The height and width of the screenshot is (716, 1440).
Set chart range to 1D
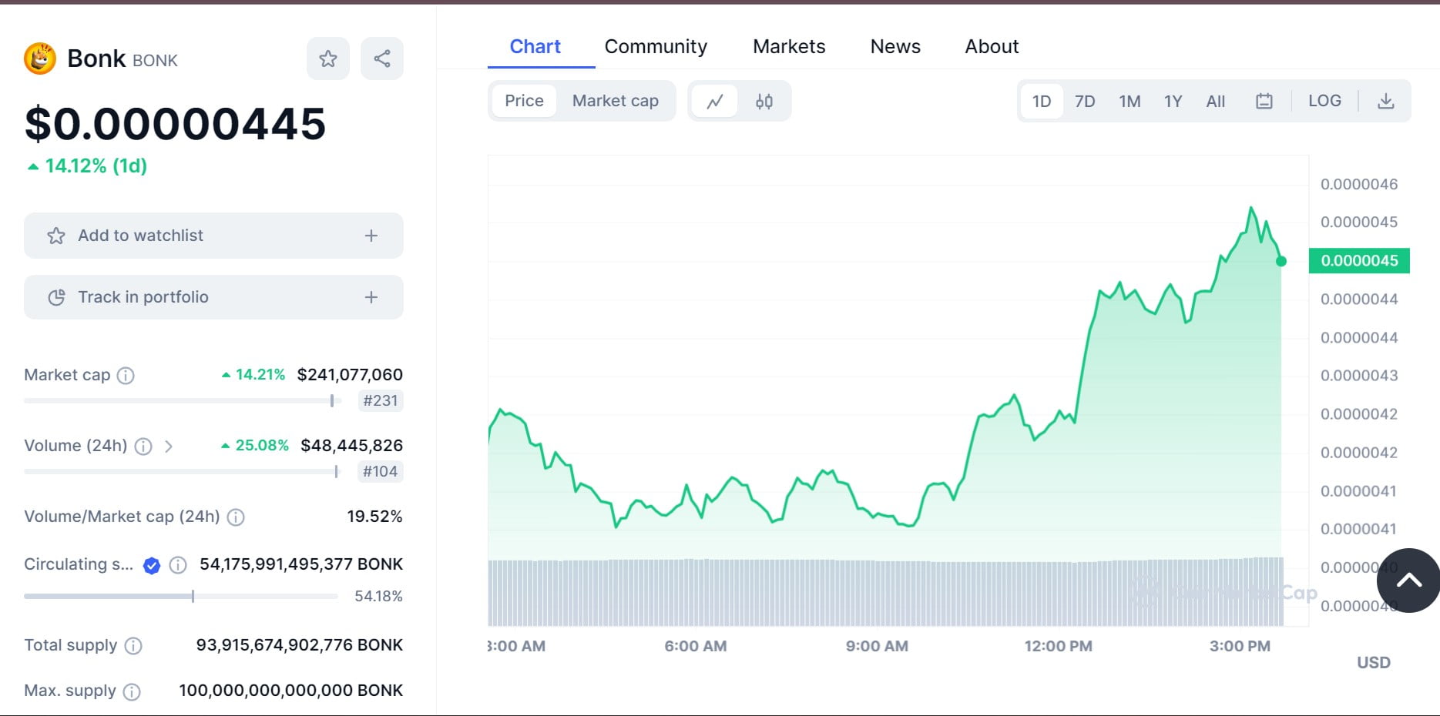click(x=1042, y=102)
